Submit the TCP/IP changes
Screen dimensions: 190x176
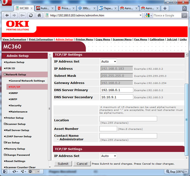pos(63,164)
